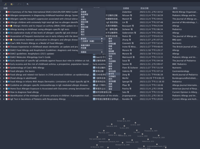This screenshot has height=149, width=200.
Task: Select the Identification of the etiologies row title
Action: (50, 96)
